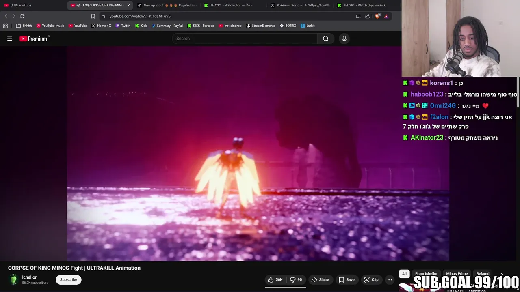Open the Ichellor channel name link
520x292 pixels.
[29, 277]
